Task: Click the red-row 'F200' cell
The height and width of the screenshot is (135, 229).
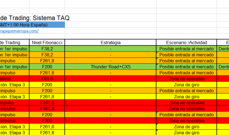Action: pyautogui.click(x=47, y=120)
